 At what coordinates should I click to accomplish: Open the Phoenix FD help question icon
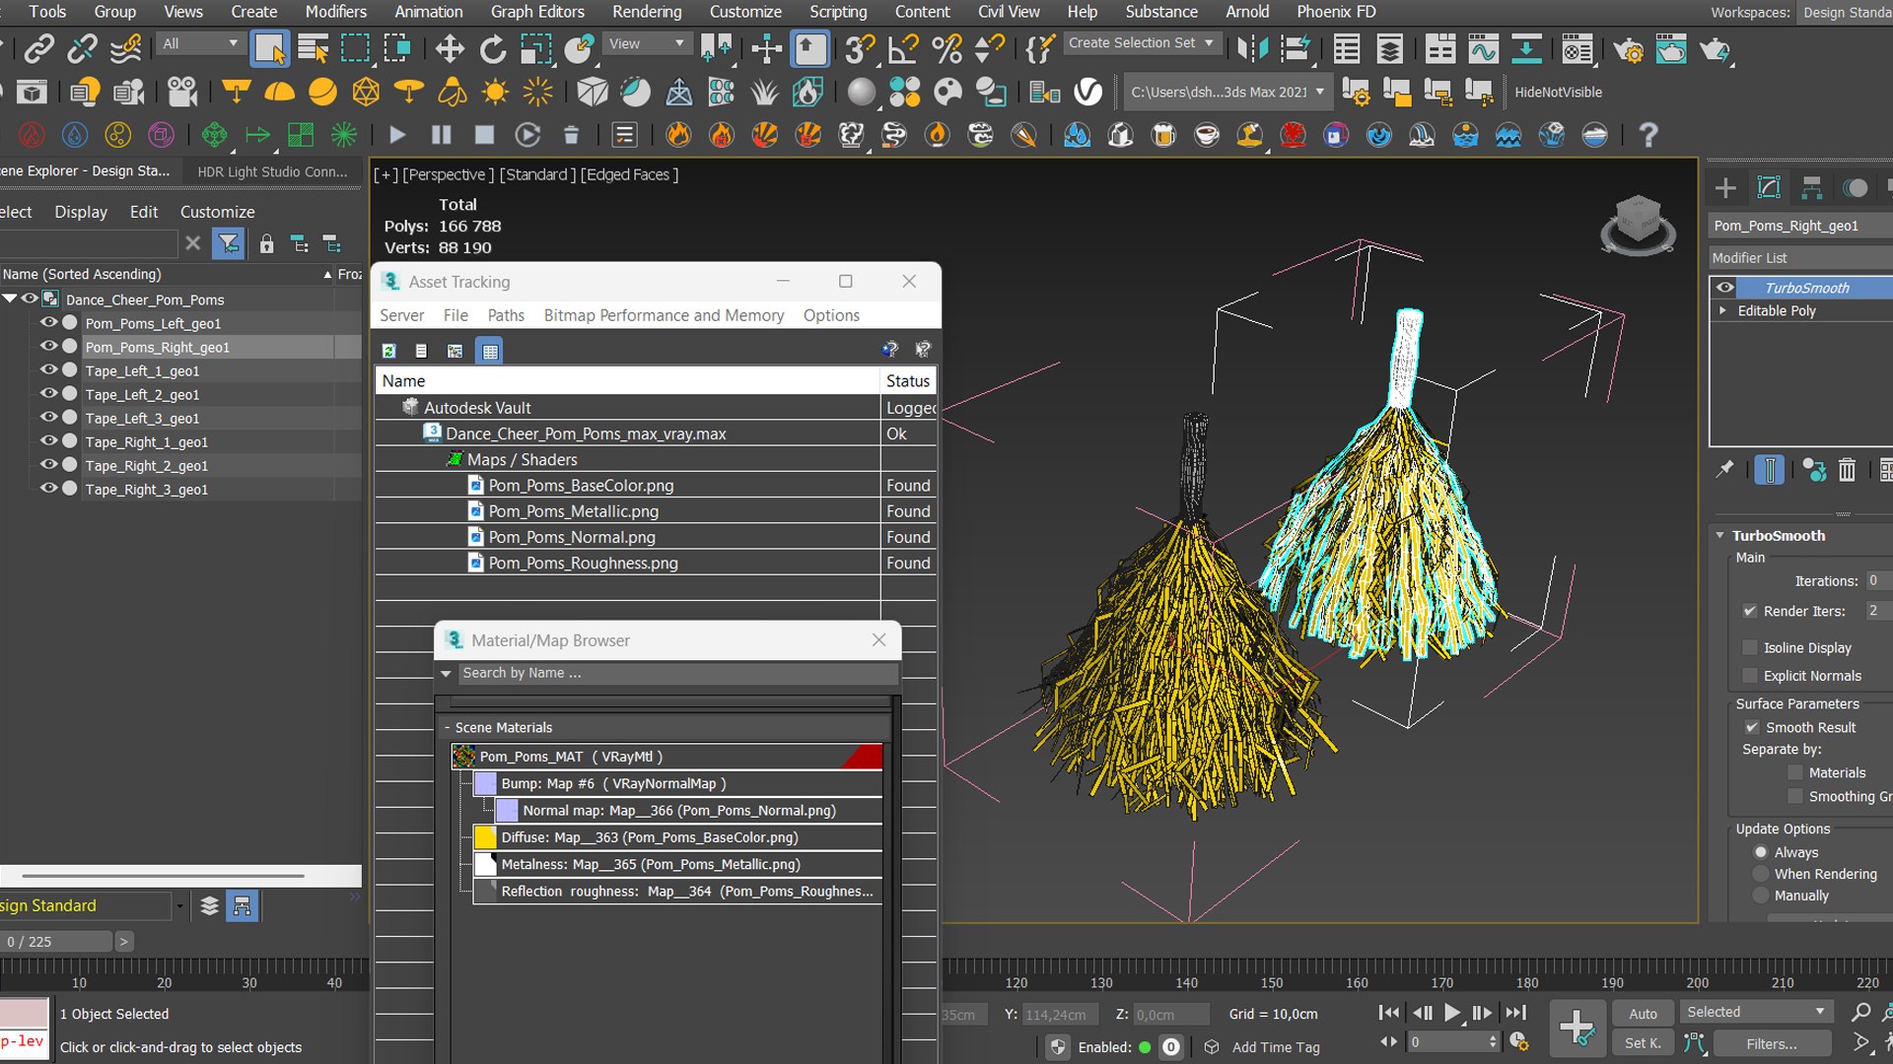coord(1648,135)
